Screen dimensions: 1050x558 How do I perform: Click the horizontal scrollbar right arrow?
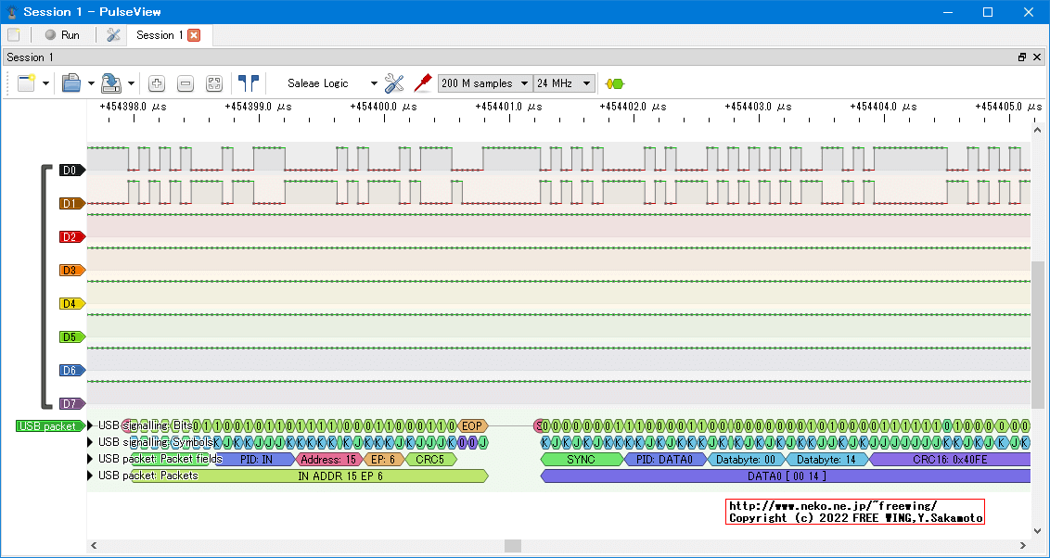1023,545
